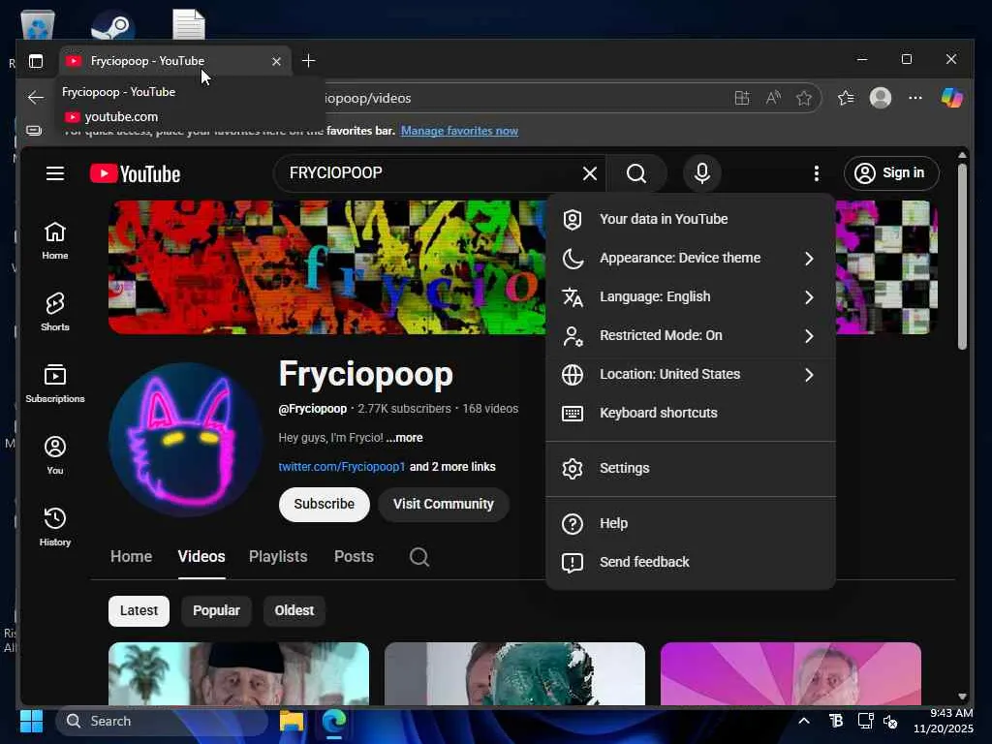Click the browser address bar
Viewport: 992px width, 744px height.
[519, 98]
